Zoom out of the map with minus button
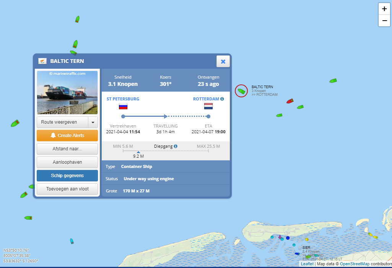Screen dimensions: 392x268 click(x=384, y=21)
